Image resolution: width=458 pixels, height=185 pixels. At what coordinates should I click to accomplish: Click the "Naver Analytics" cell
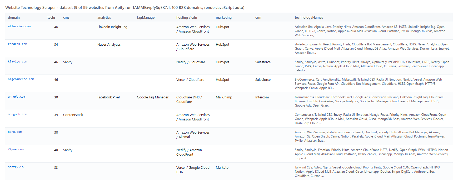(109, 45)
